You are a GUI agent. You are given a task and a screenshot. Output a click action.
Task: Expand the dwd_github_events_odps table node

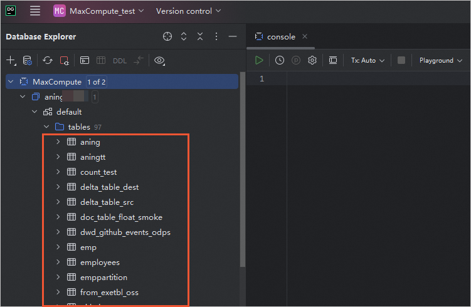point(58,232)
